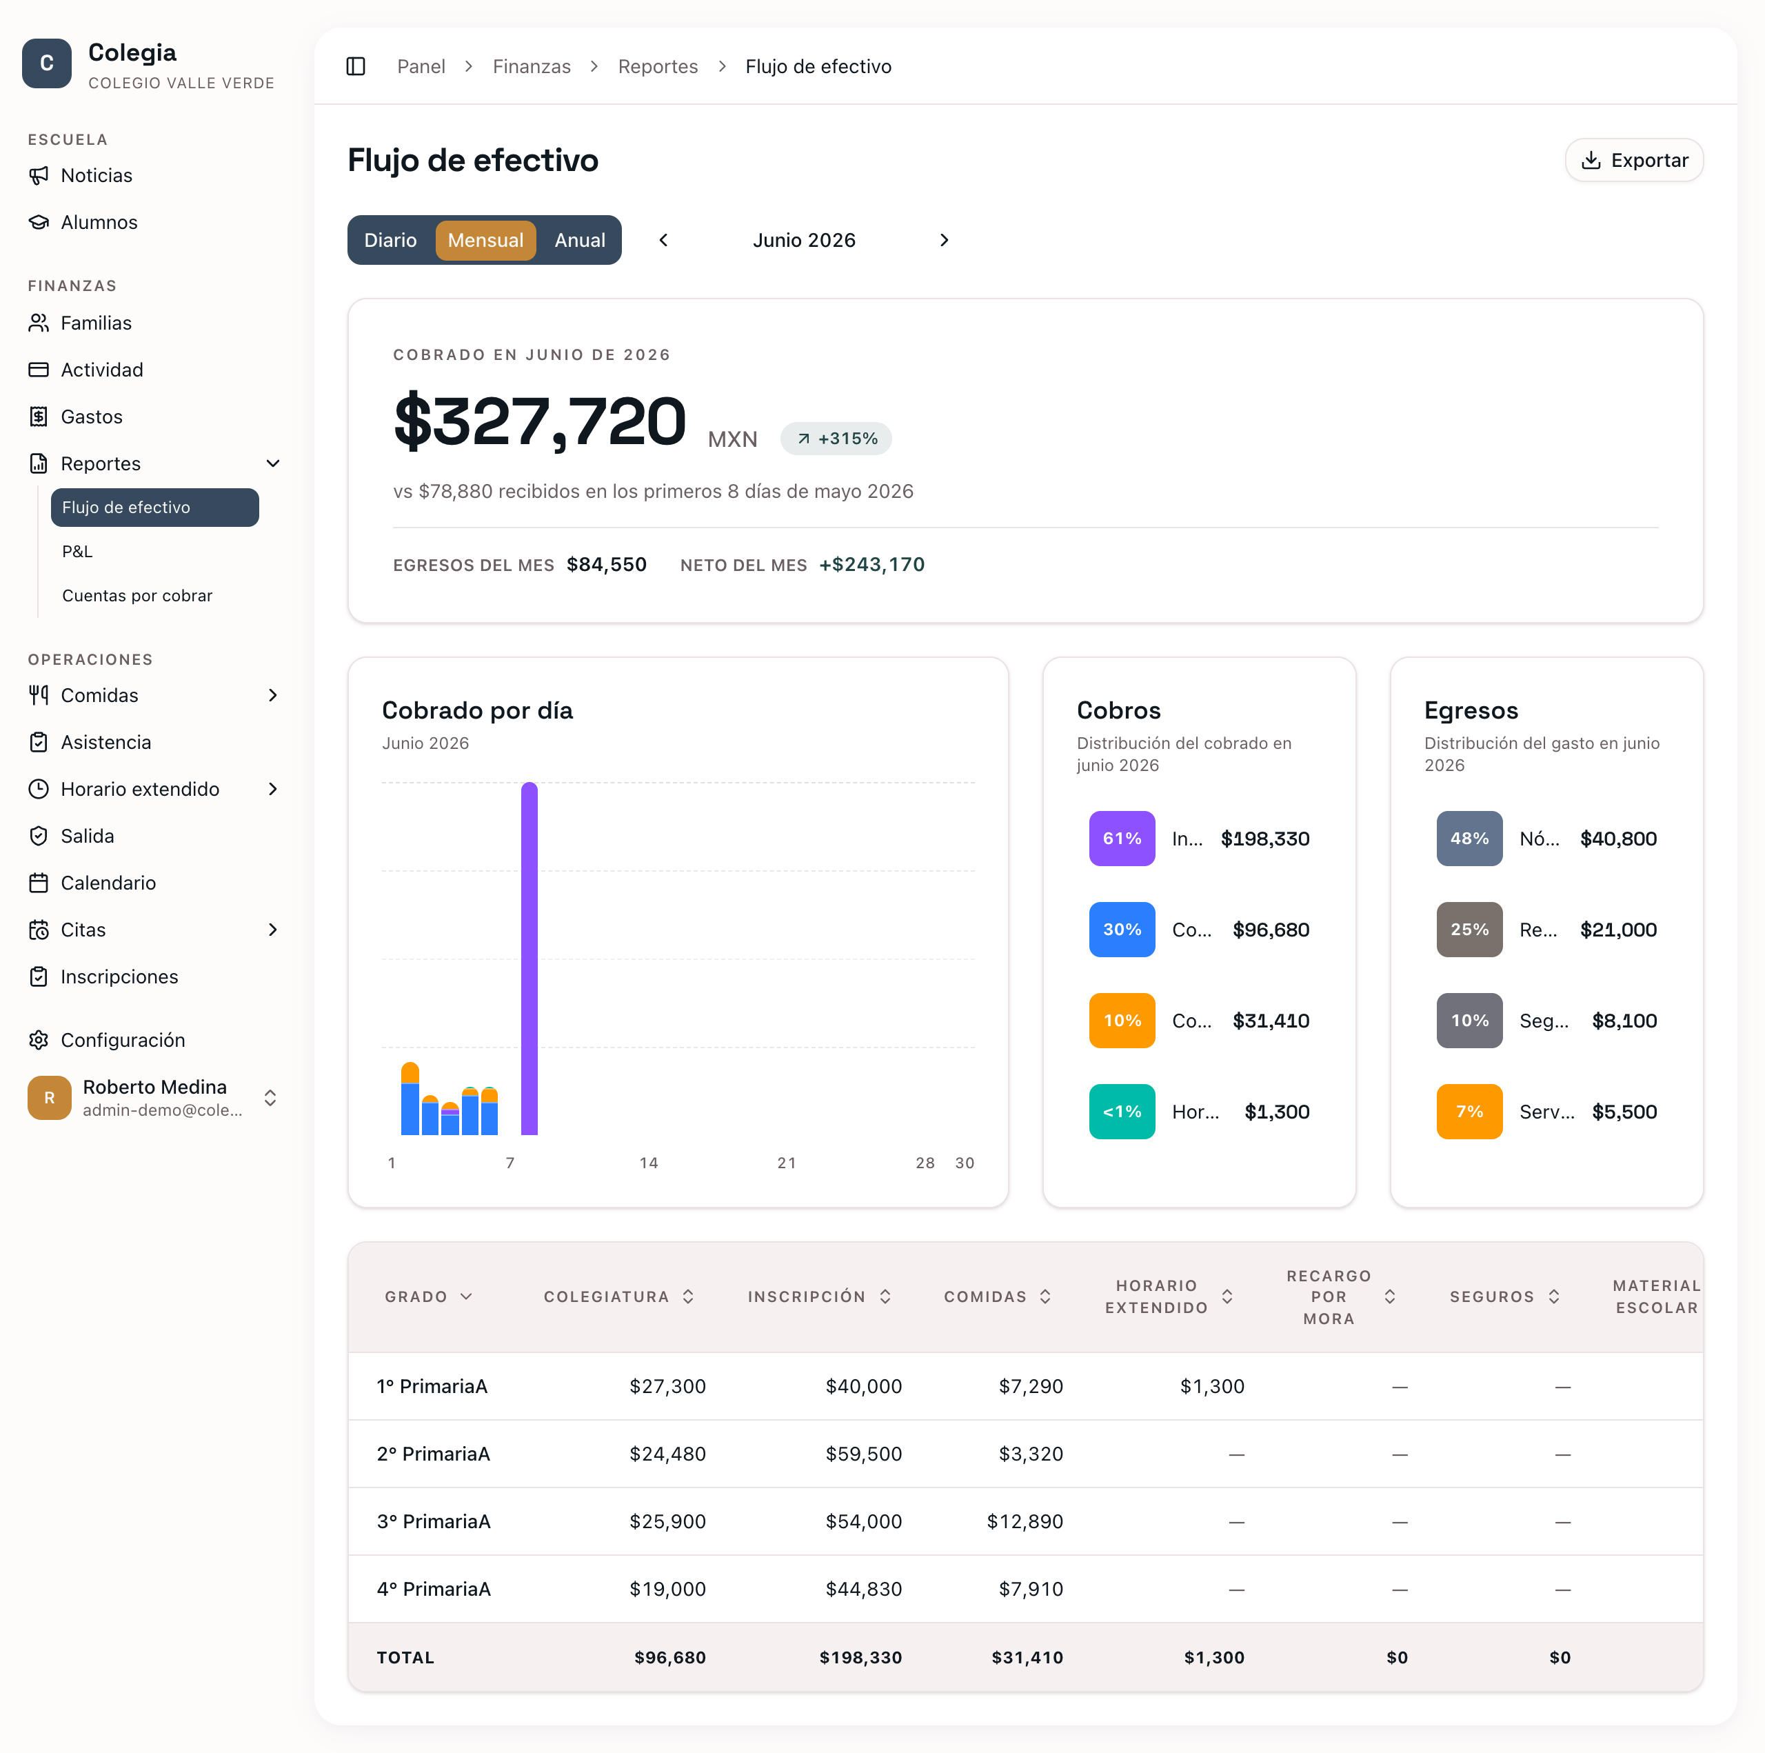Open the Gastos receipt icon
This screenshot has width=1765, height=1753.
pos(39,417)
